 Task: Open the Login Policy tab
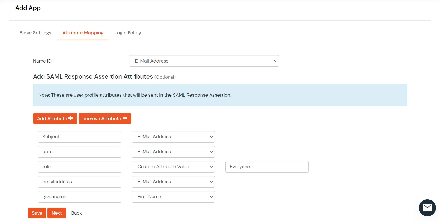[x=128, y=33]
